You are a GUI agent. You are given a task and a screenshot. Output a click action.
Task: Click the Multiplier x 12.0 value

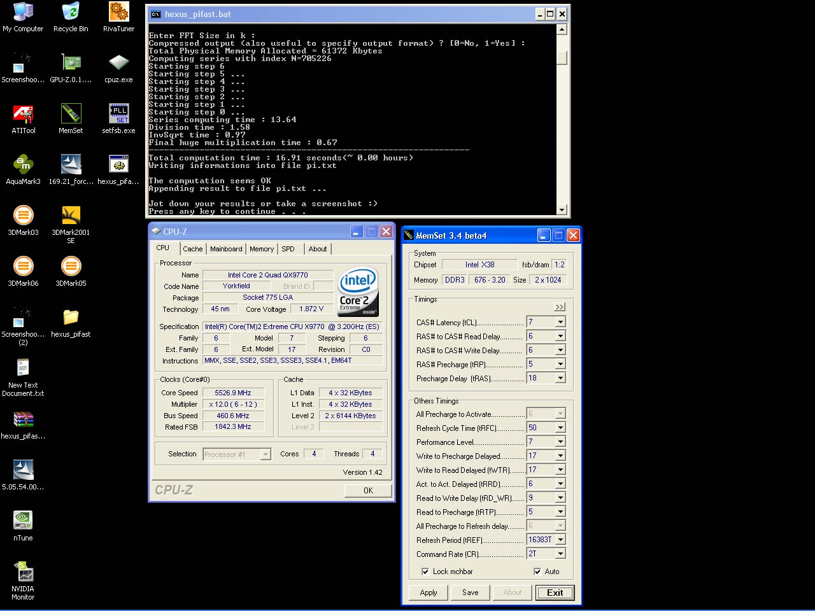(x=233, y=404)
